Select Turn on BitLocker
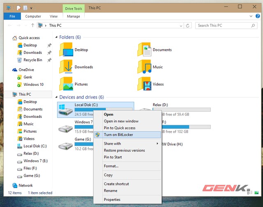Image resolution: width=263 pixels, height=207 pixels. coord(127,135)
